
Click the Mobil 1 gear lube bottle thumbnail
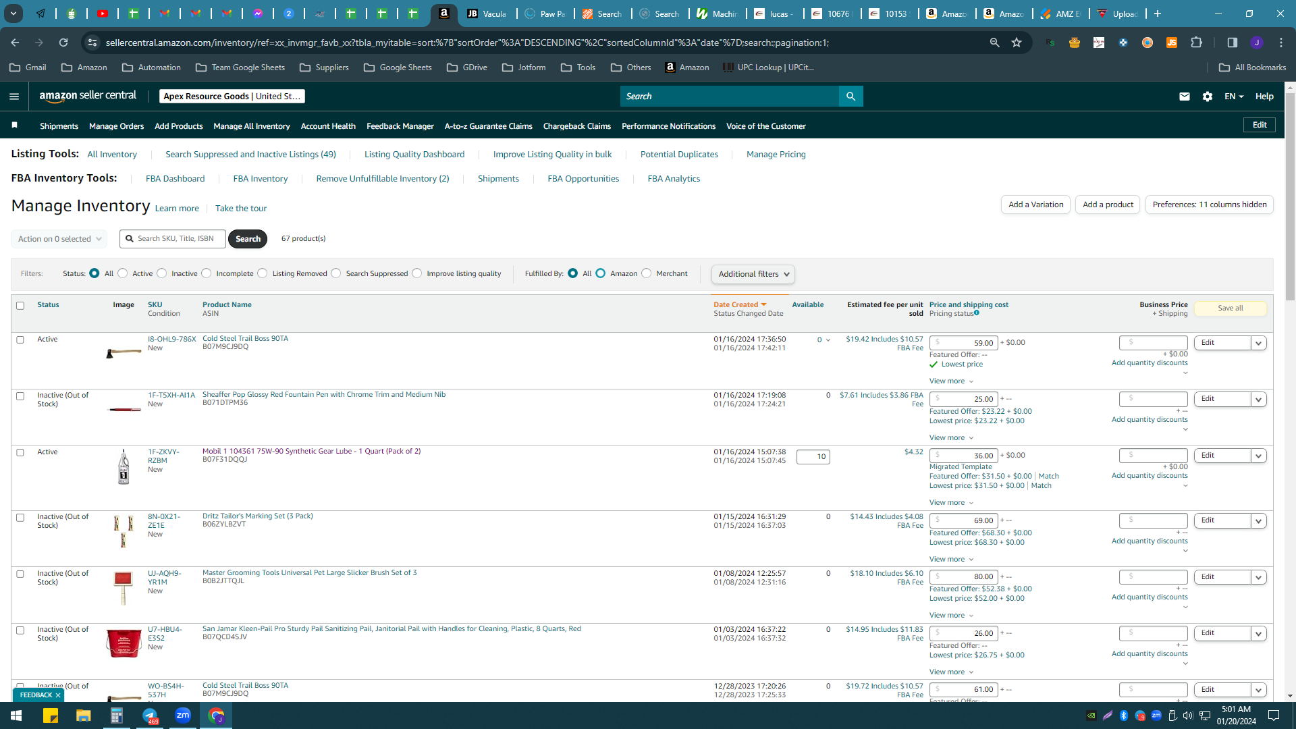pyautogui.click(x=124, y=467)
